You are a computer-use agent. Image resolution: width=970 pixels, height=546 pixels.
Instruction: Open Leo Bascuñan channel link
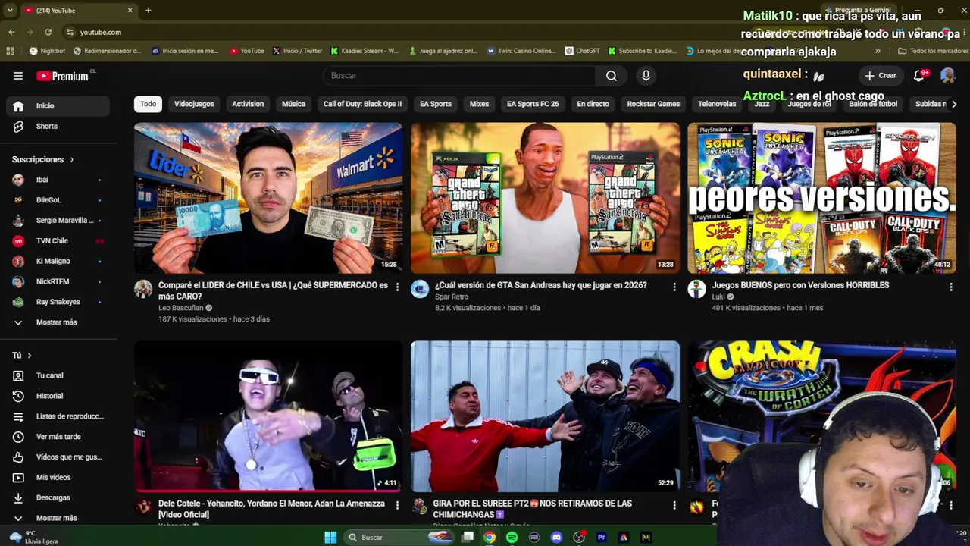(x=180, y=309)
